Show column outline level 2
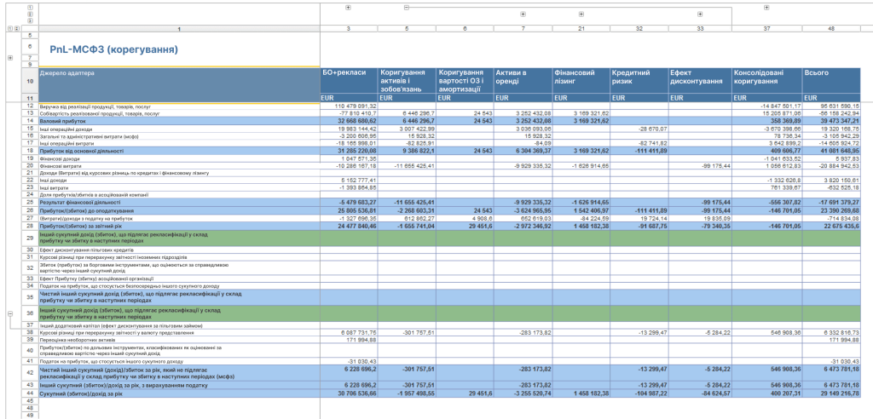Viewport: 873px width, 419px height. point(30,14)
